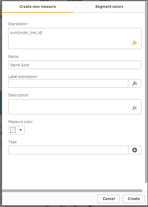
Task: Click inside the Description text area
Action: coord(75,107)
